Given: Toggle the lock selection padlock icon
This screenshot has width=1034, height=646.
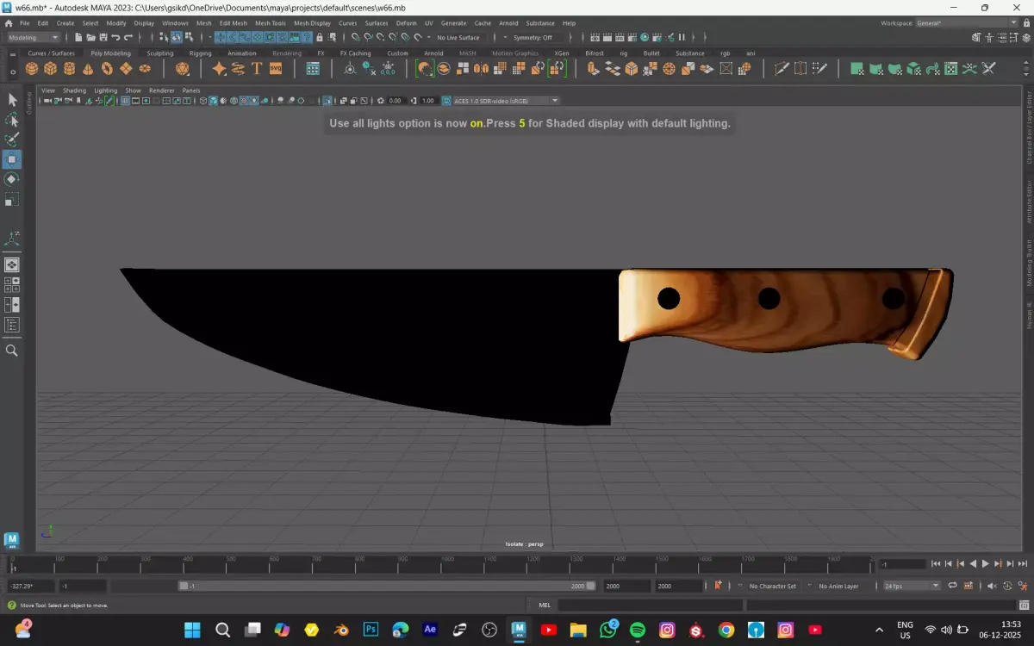Looking at the screenshot, I should 319,37.
